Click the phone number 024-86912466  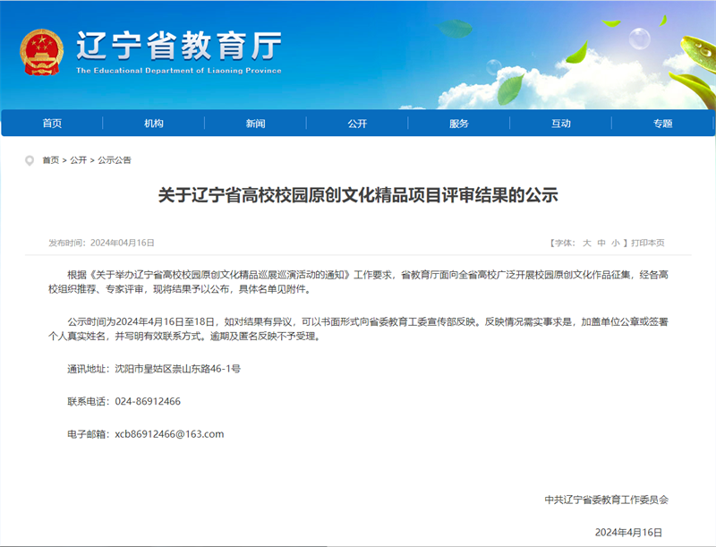pyautogui.click(x=148, y=401)
